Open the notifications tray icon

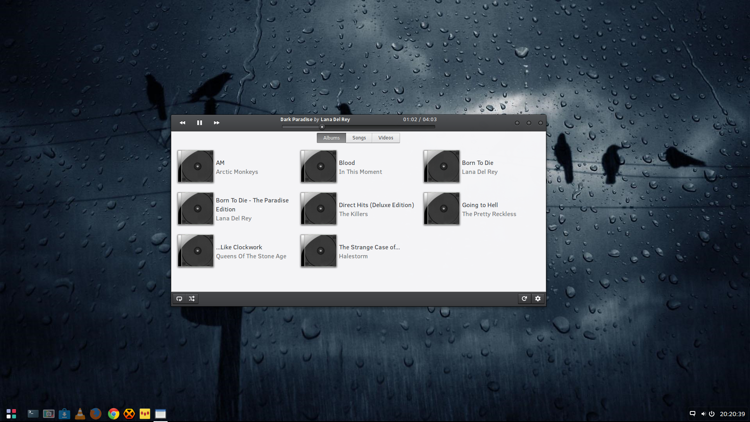click(x=693, y=414)
